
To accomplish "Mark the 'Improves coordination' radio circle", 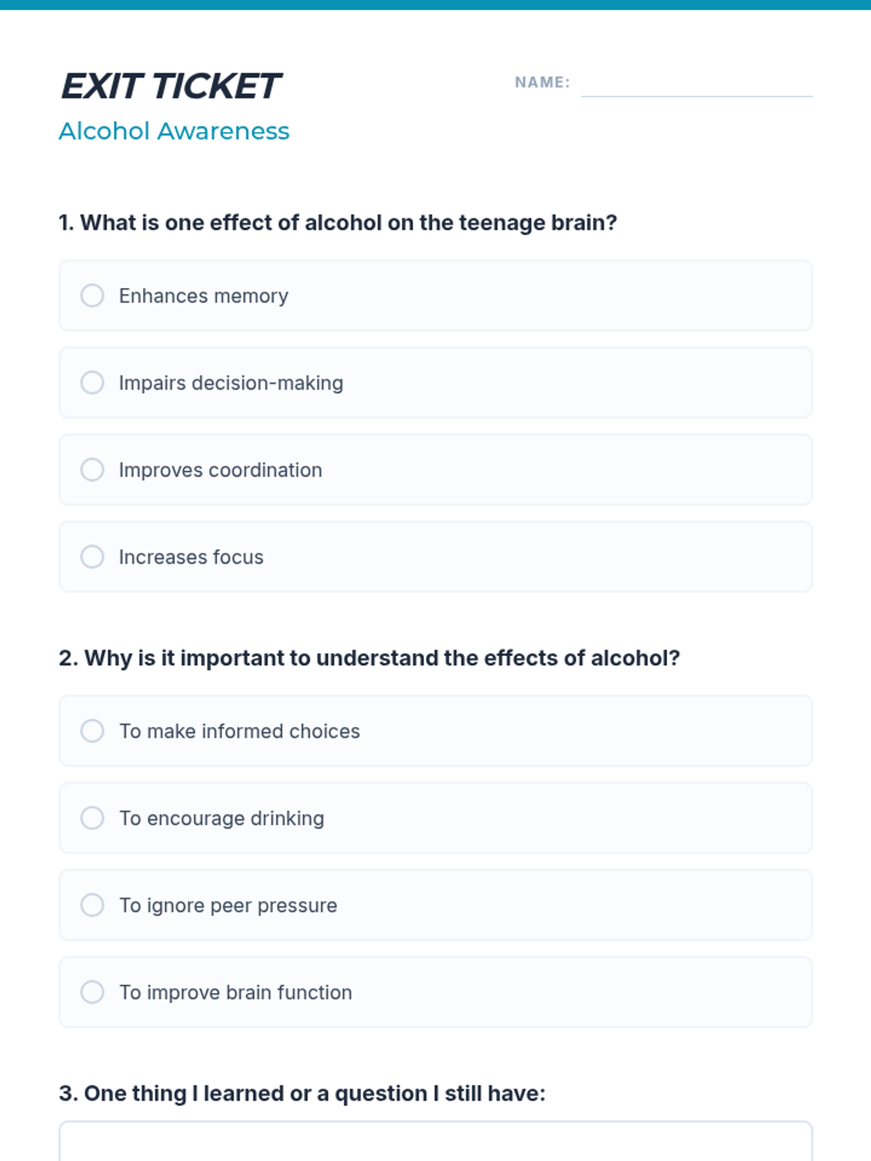I will tap(92, 469).
